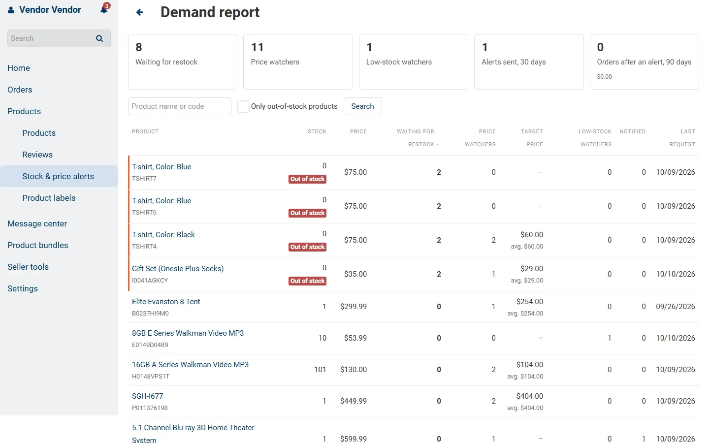Viewport: 709px width, 443px height.
Task: Click the Low-stock watchers summary card
Action: coord(414,62)
